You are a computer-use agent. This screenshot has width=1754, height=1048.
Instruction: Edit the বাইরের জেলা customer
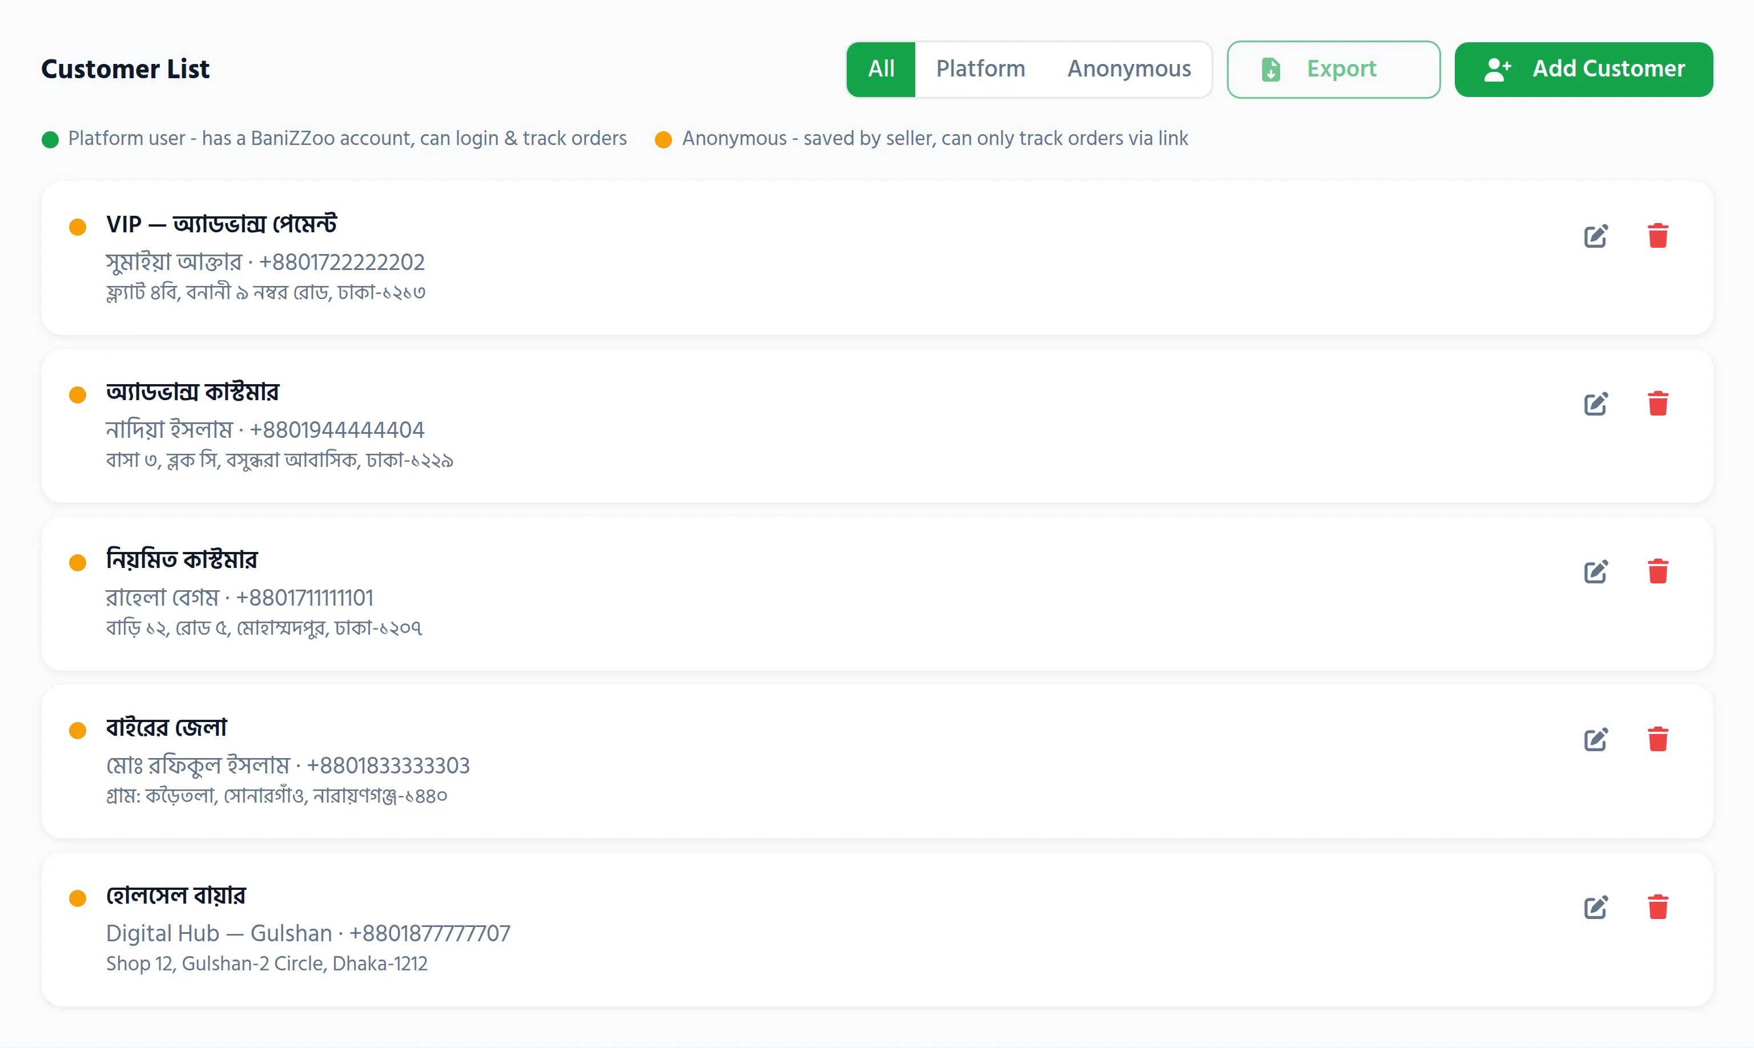1596,739
